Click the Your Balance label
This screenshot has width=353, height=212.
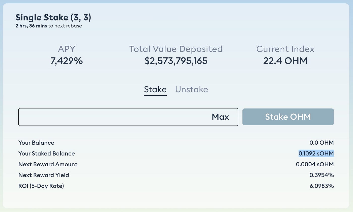click(36, 143)
